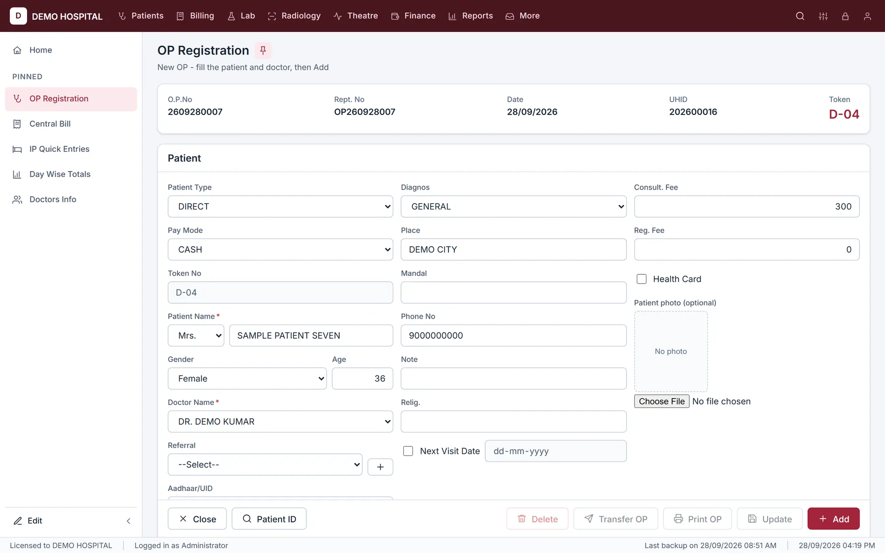Open IP Quick Entries
The width and height of the screenshot is (885, 553).
pos(71,149)
